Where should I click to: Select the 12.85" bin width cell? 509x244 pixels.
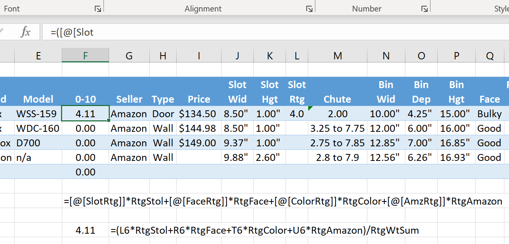pyautogui.click(x=386, y=143)
